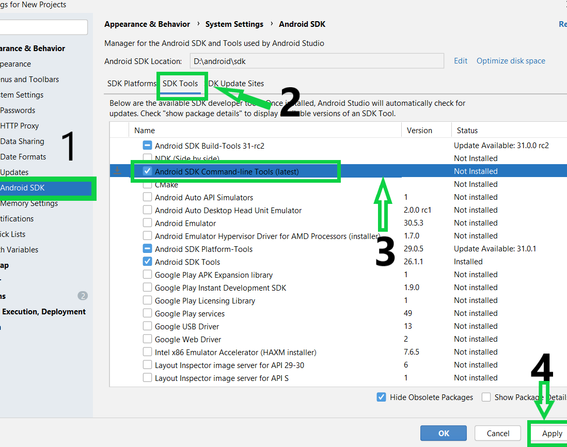The image size is (567, 447).
Task: Check Layout Inspector image server for API S
Action: pos(147,378)
